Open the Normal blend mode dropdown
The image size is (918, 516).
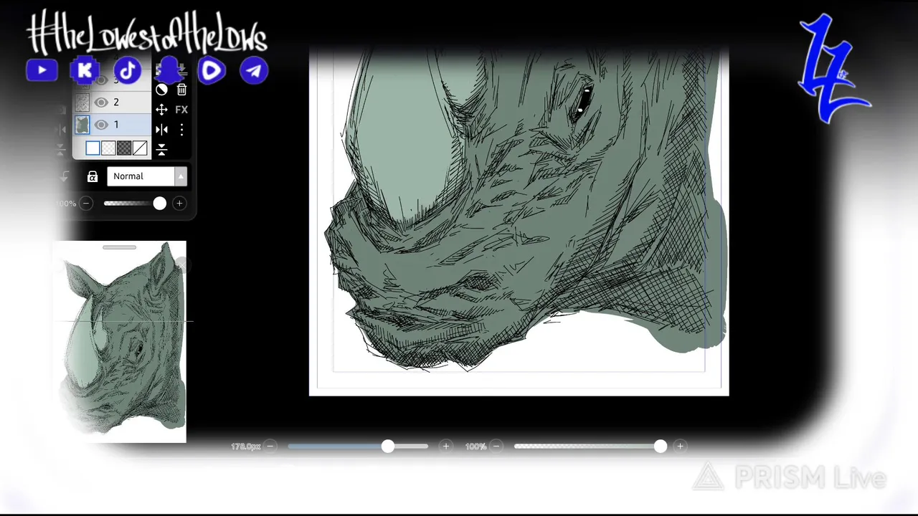(146, 176)
